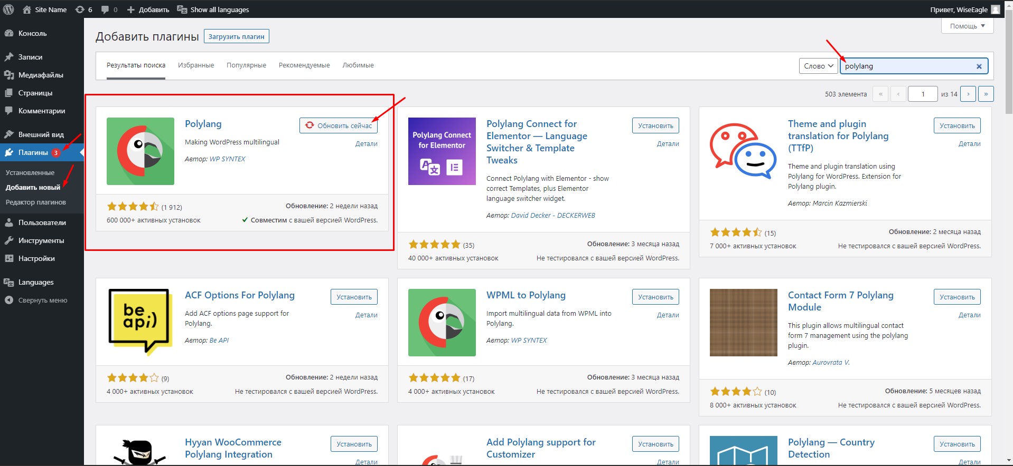Switch to the Популярные tab
This screenshot has width=1013, height=466.
tap(246, 65)
